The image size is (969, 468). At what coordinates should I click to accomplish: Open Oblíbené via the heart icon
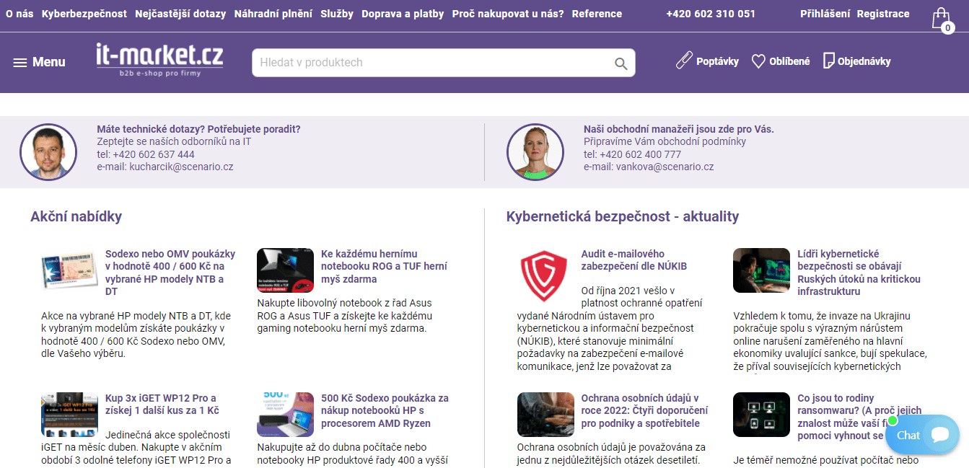point(758,61)
